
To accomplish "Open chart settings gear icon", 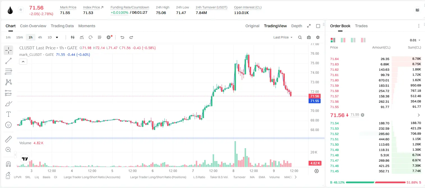I will tap(318, 37).
